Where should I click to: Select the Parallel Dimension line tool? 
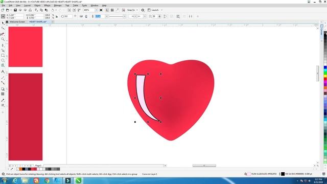[3, 78]
